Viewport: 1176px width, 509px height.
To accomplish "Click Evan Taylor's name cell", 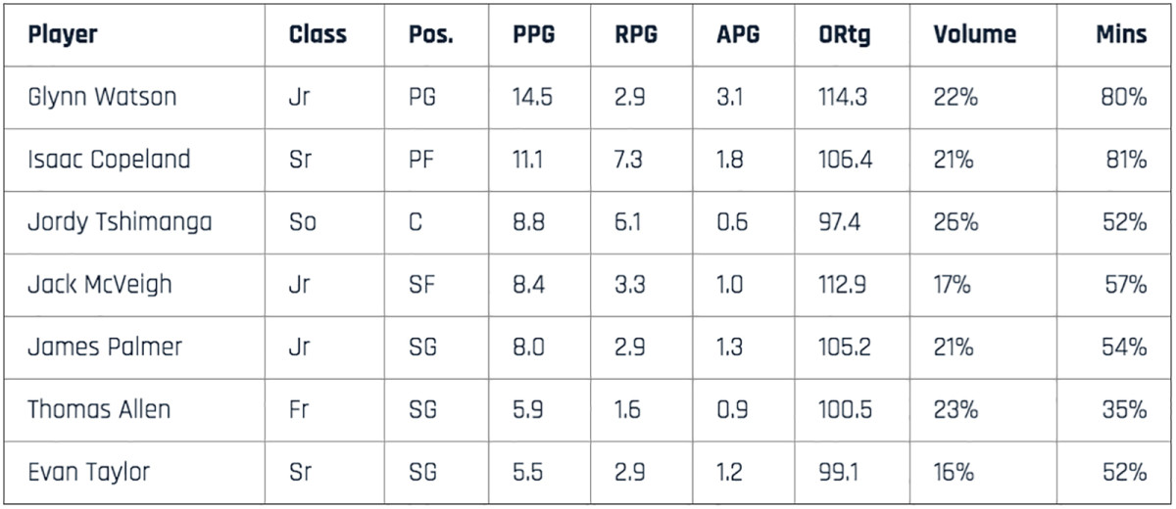I will [88, 472].
